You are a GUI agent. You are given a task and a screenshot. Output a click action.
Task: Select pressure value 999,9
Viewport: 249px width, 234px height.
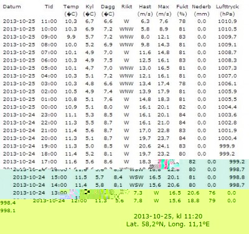pos(227,146)
